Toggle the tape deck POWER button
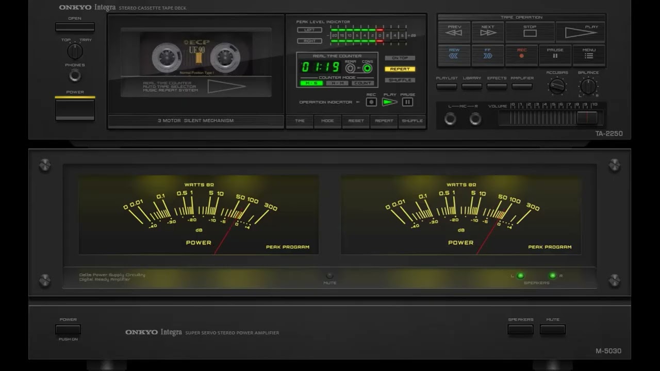Viewport: 660px width, 371px height. tap(75, 109)
